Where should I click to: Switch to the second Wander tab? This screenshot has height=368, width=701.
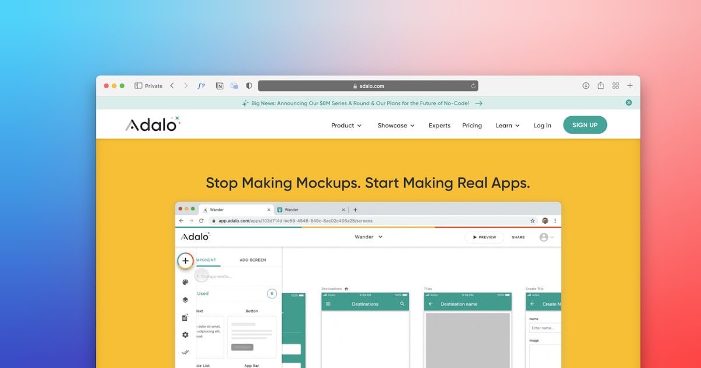311,210
